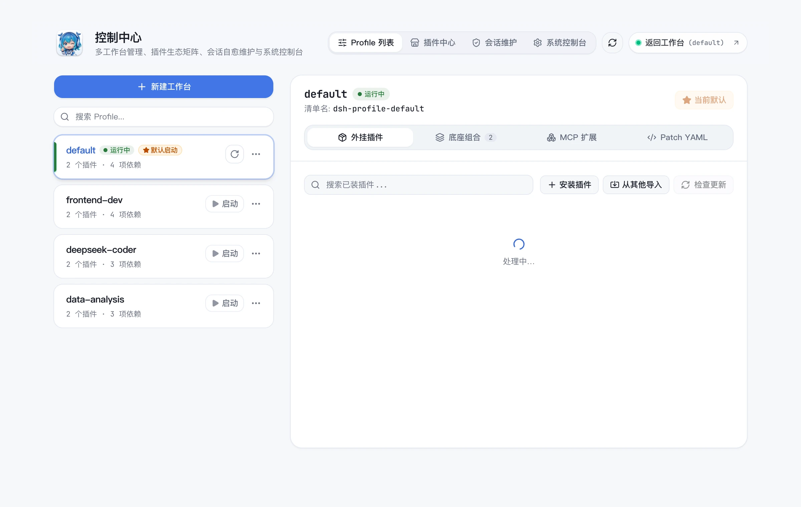
Task: Click the shield icon on 会话维护
Action: click(476, 43)
